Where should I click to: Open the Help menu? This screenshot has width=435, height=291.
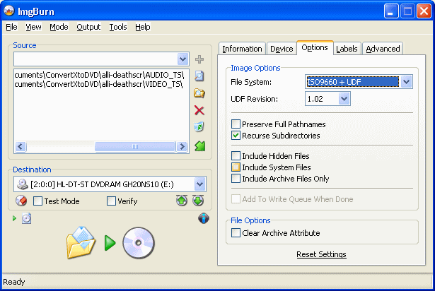[x=143, y=27]
